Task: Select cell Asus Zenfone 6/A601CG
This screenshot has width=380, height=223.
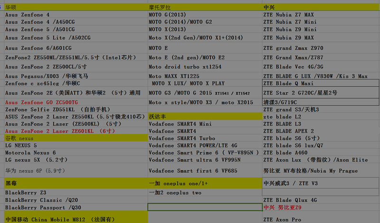Action: [76, 48]
